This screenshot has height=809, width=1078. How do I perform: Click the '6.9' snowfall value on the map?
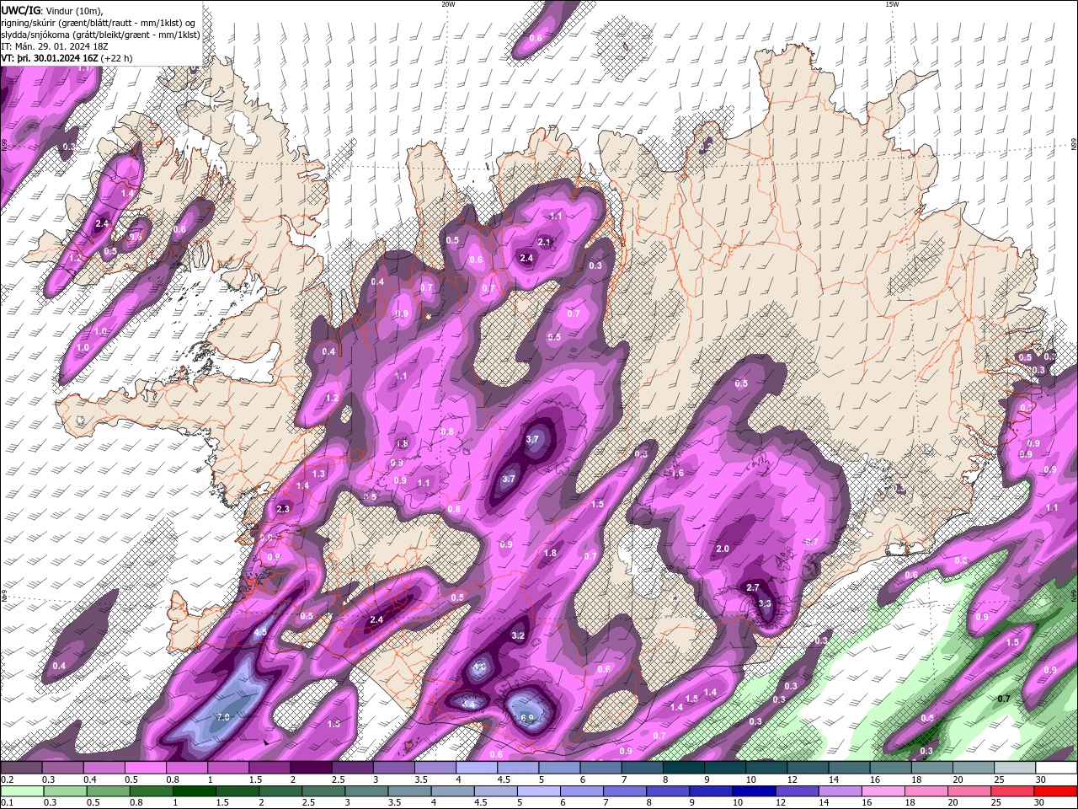(527, 718)
